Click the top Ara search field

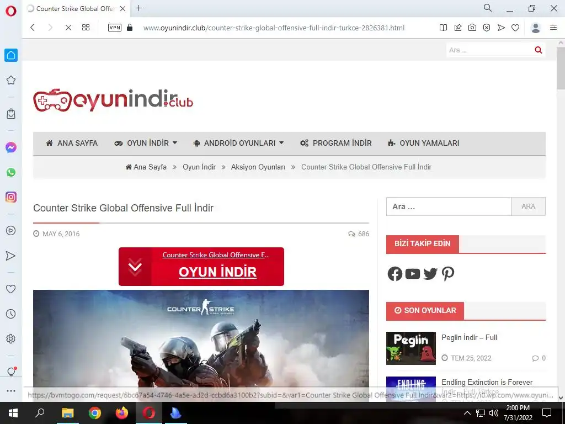click(489, 50)
